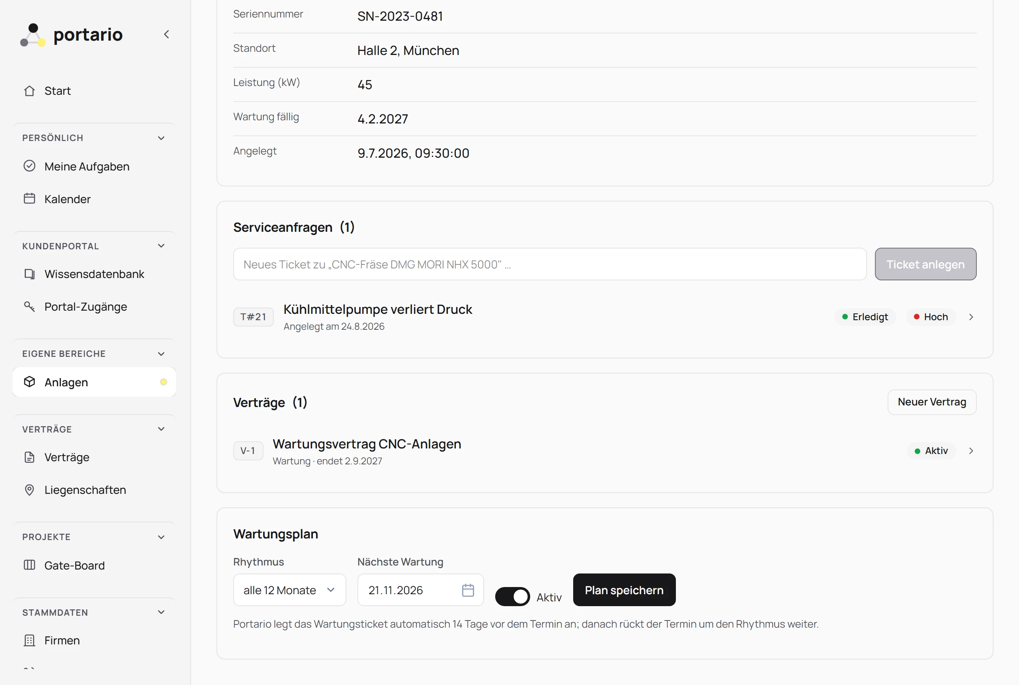
Task: Click the serial number SN-2023-0481
Action: tap(400, 16)
